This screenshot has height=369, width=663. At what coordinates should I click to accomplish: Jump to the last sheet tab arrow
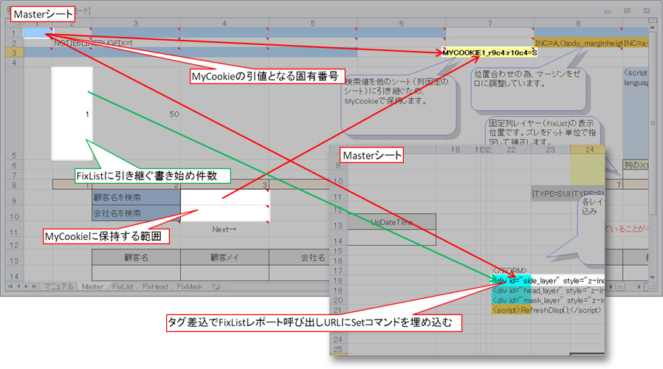coord(34,286)
